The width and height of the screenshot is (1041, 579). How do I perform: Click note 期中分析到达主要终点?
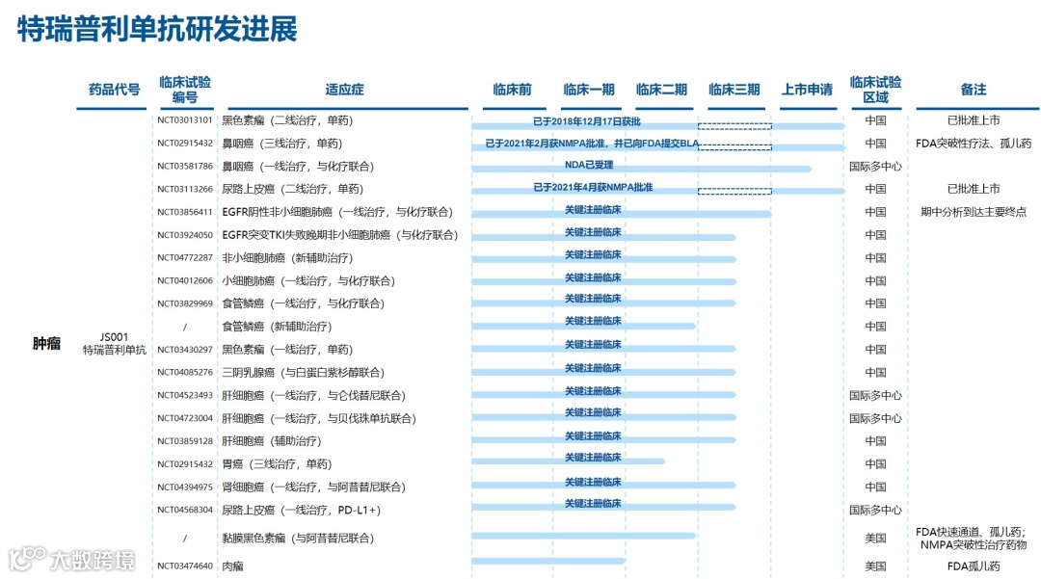pos(974,212)
